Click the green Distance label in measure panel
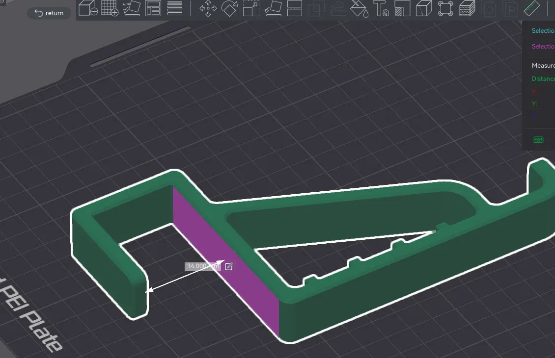555x358 pixels. coord(543,79)
